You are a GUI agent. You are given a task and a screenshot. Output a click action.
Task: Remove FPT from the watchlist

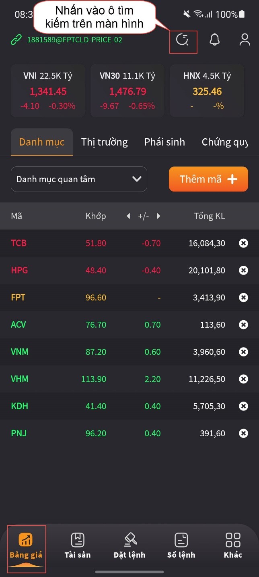pyautogui.click(x=243, y=298)
